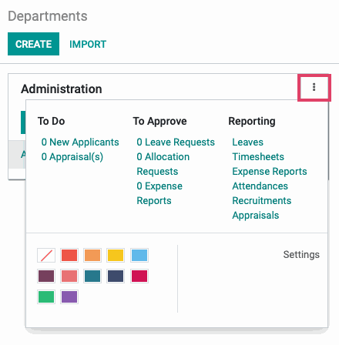Viewport: 339px width, 345px height.
Task: Click the To Approve column heading
Action: [x=159, y=121]
